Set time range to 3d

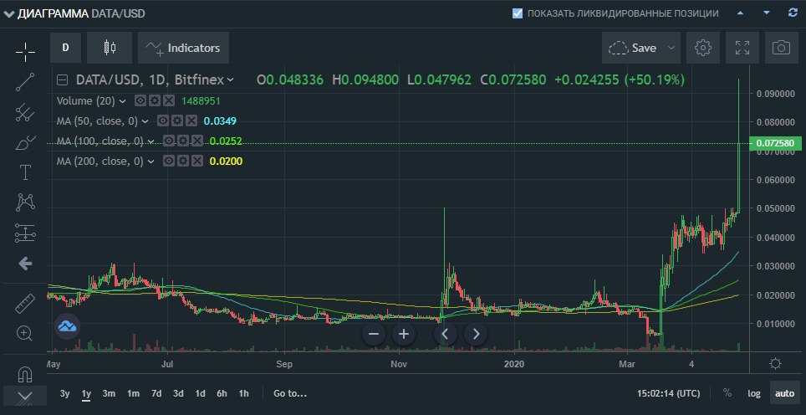(178, 393)
